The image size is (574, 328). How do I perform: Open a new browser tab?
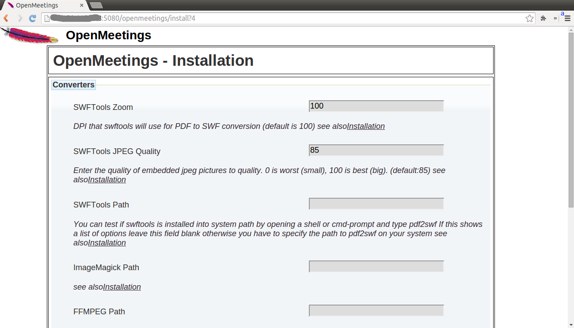click(x=96, y=5)
